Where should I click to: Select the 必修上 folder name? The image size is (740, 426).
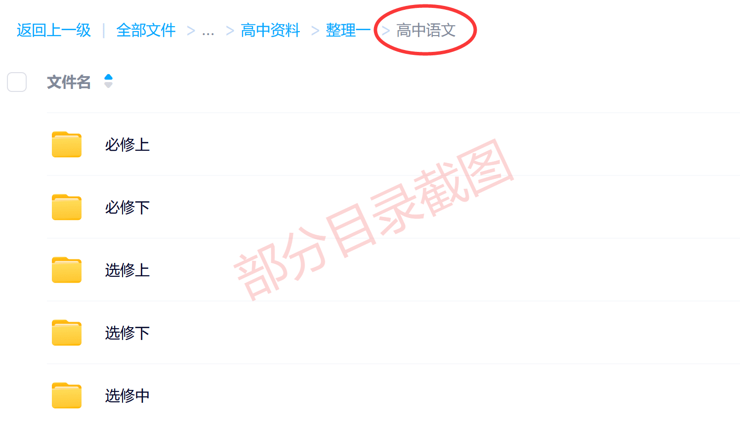(127, 145)
